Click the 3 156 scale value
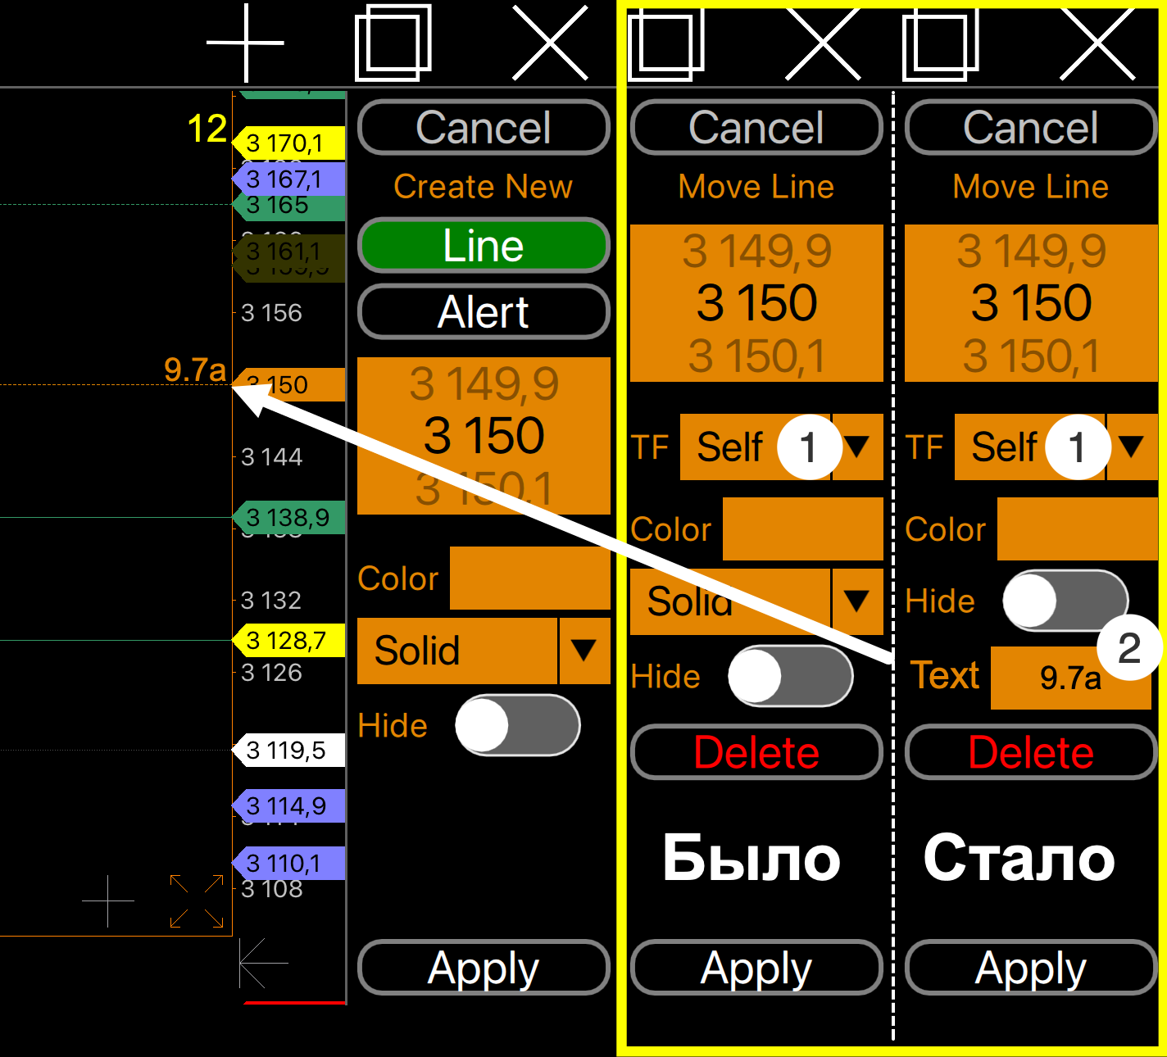1167x1057 pixels. pyautogui.click(x=272, y=312)
